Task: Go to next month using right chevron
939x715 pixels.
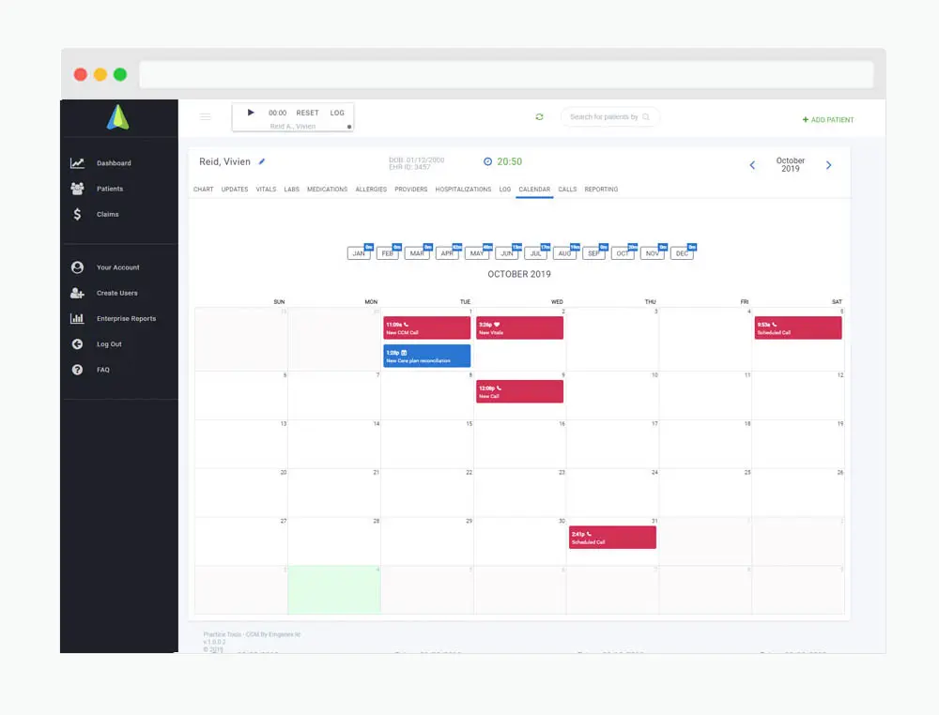Action: pos(829,165)
